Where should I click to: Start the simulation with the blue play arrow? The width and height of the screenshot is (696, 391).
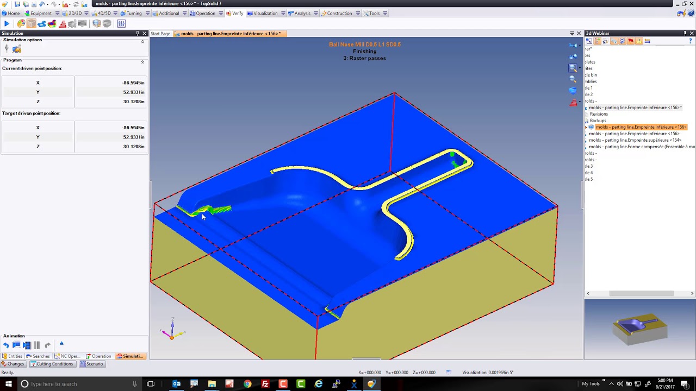[7, 23]
